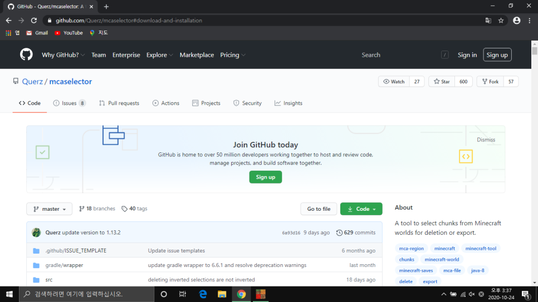The height and width of the screenshot is (302, 538).
Task: Switch to the Issues tab
Action: coord(69,103)
